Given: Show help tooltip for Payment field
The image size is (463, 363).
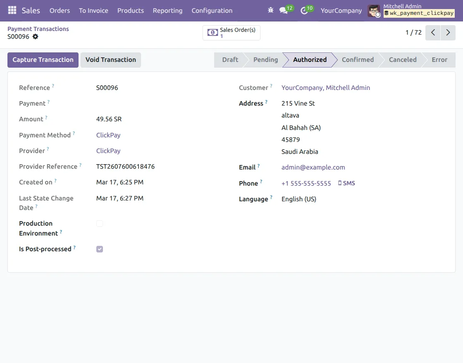Looking at the screenshot, I should click(48, 101).
